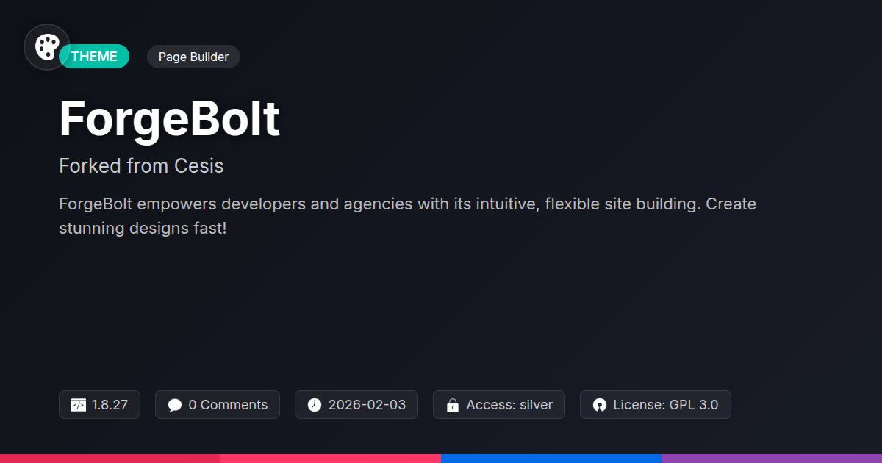Click the ForgeBolt title heading
This screenshot has width=882, height=463.
(x=170, y=118)
